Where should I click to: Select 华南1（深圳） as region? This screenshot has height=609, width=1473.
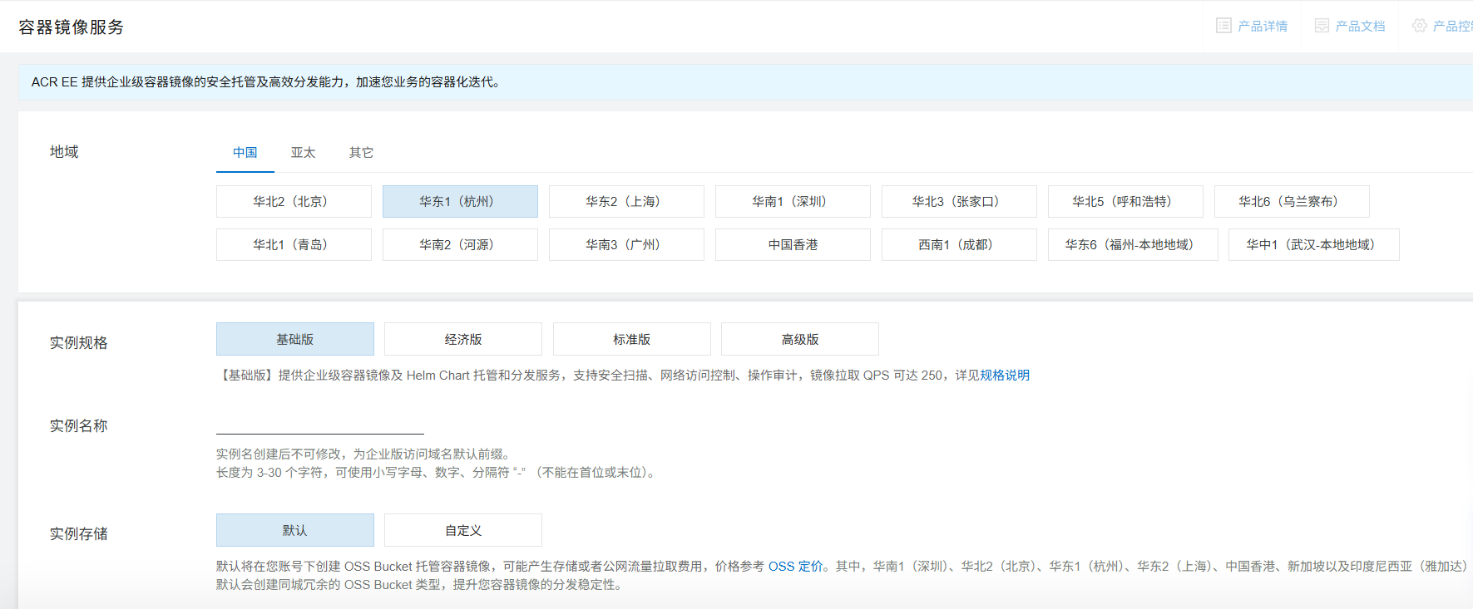793,202
